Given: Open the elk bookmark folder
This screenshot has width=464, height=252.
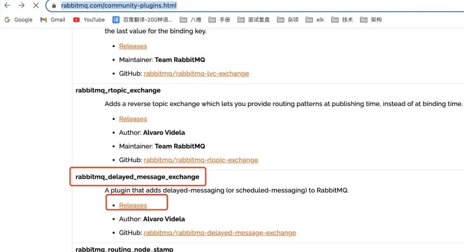Looking at the screenshot, I should tap(315, 20).
